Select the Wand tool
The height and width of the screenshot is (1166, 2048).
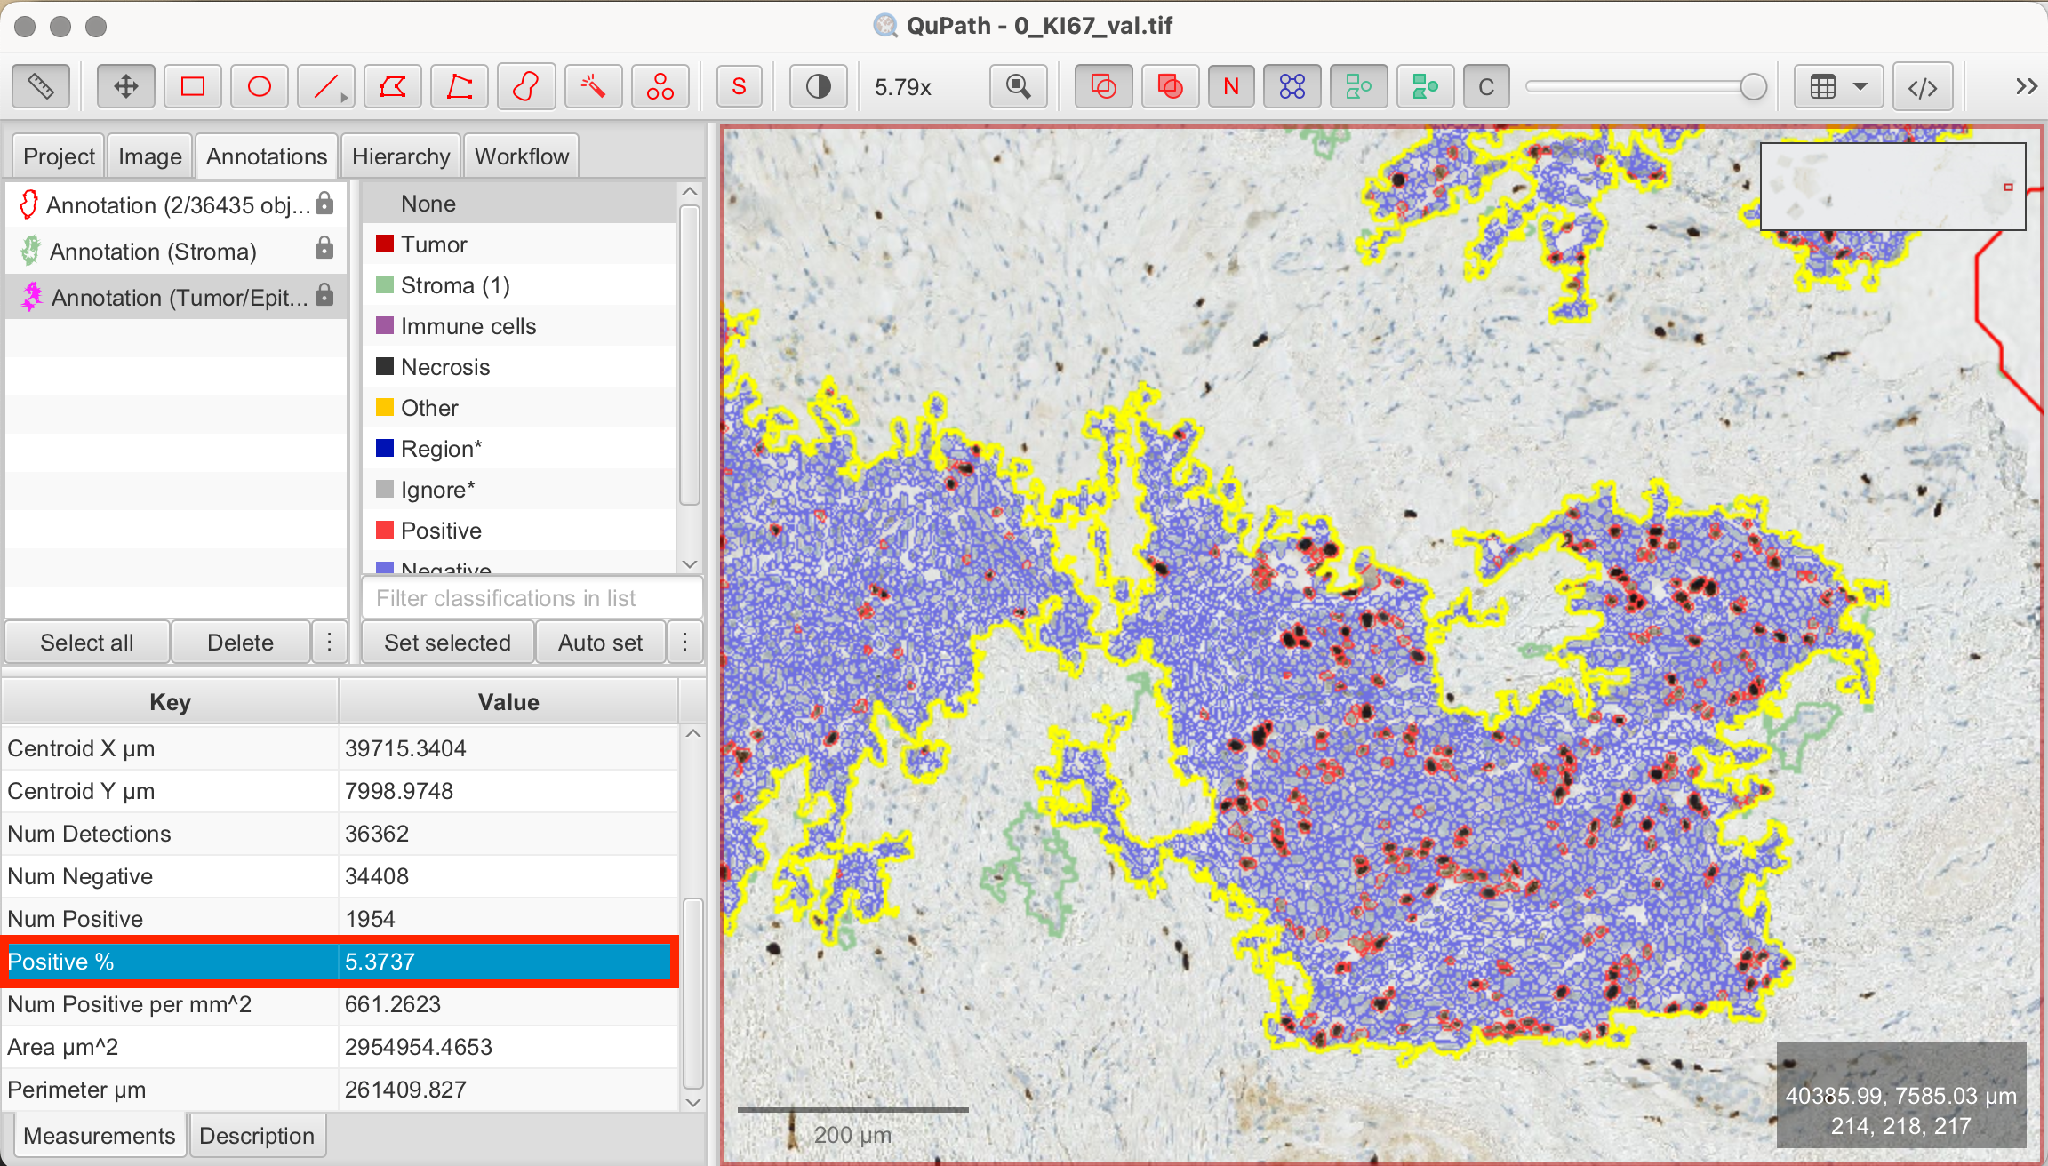pos(593,86)
